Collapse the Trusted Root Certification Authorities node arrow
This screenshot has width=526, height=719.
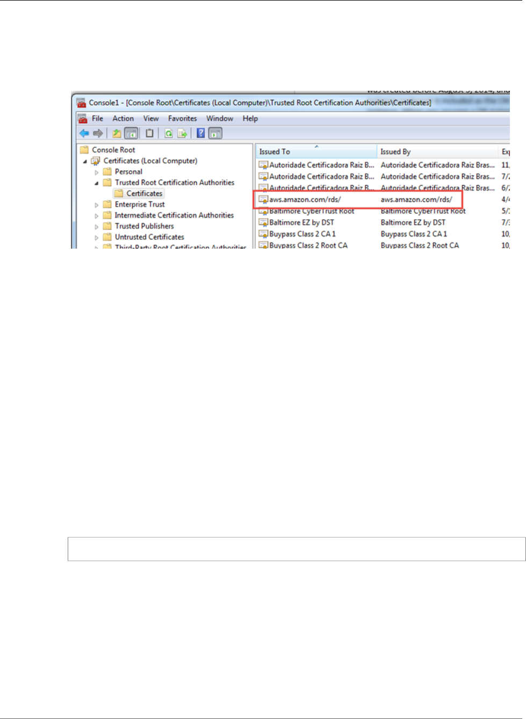tap(97, 183)
